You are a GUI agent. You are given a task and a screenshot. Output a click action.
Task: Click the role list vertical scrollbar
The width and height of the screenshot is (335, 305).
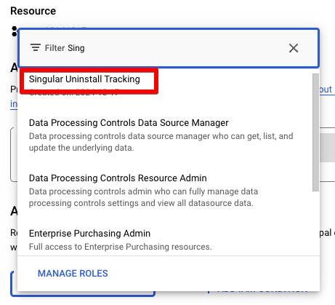click(x=315, y=132)
